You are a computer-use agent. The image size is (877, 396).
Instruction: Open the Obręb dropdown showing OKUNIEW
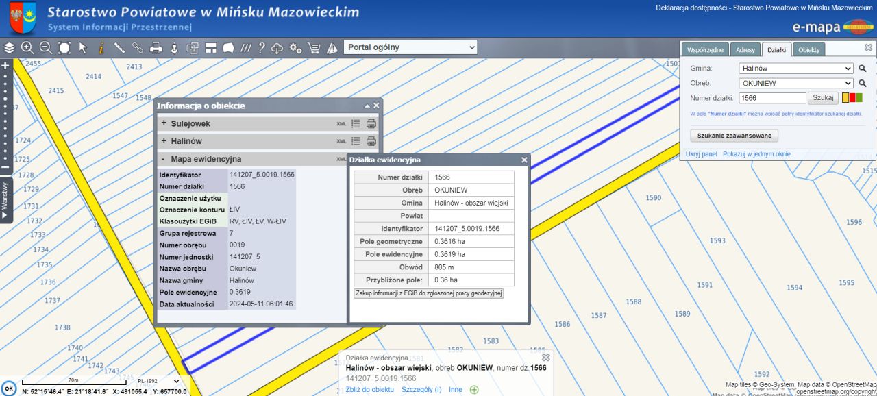click(x=795, y=83)
